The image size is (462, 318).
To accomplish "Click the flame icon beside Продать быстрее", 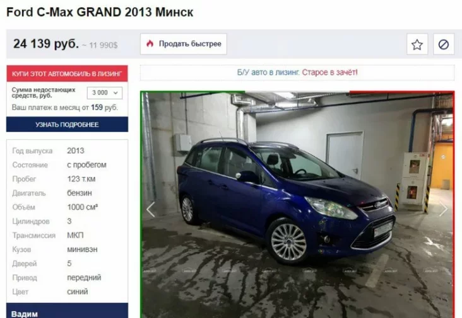I will point(150,44).
